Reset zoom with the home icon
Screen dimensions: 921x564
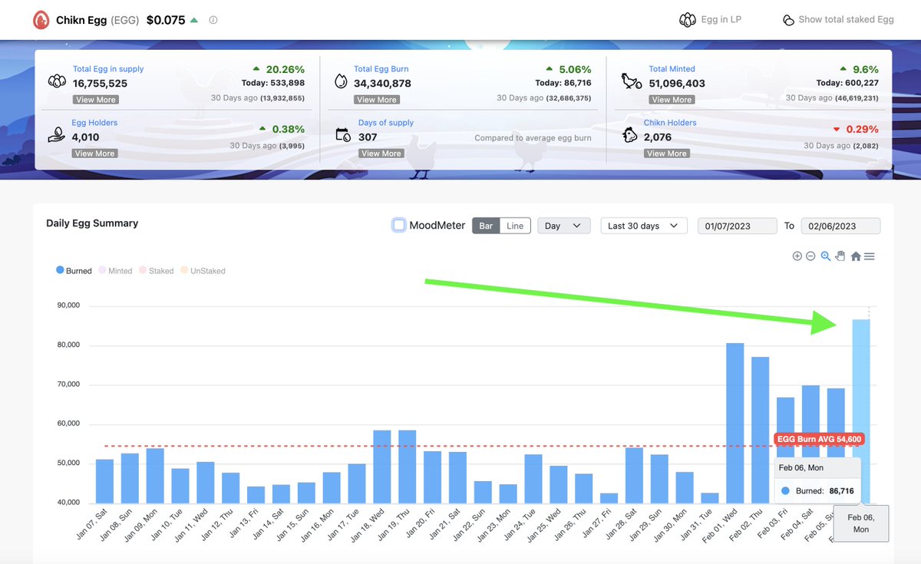[x=856, y=256]
